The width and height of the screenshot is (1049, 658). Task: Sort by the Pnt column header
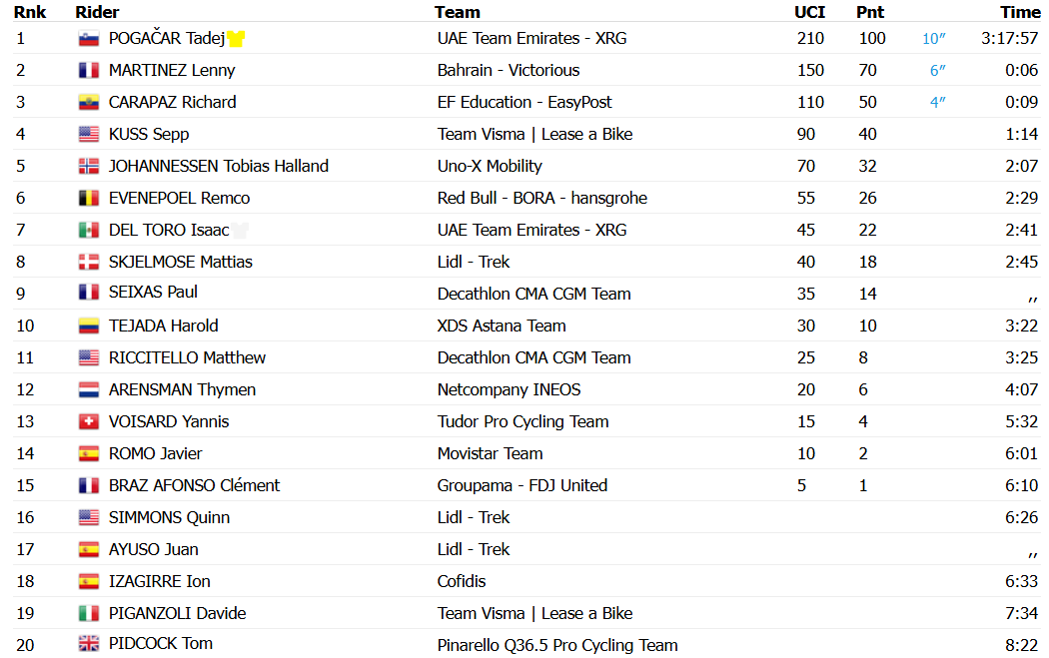[870, 12]
